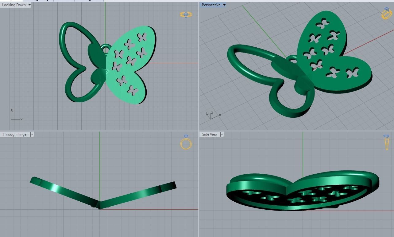Select the small bail loop in Looking Down
Viewport: 394px width, 237px height.
click(x=106, y=49)
